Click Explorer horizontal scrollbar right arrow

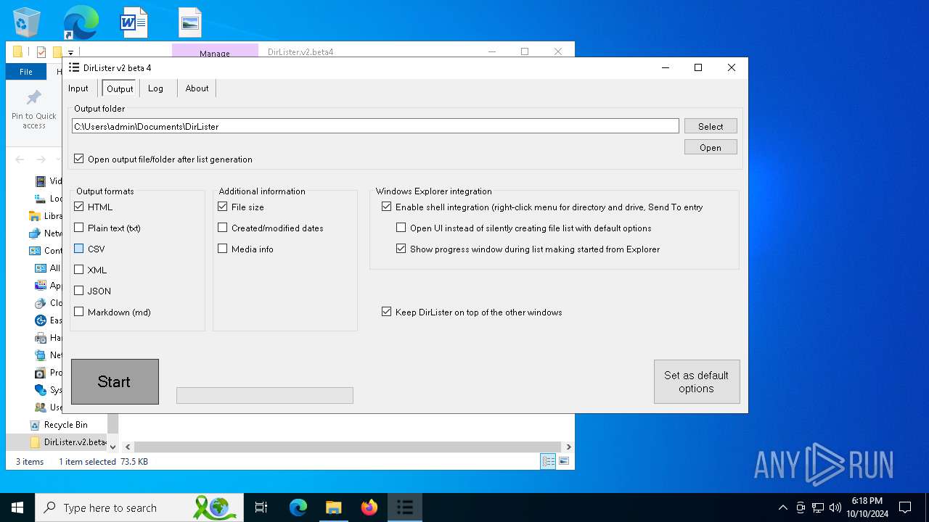568,447
